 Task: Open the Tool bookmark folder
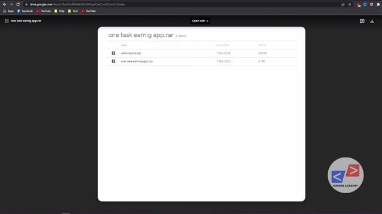[x=73, y=11]
